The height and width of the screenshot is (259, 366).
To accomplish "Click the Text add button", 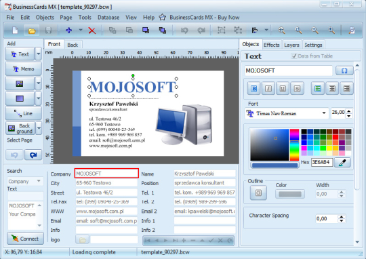I will tap(20, 54).
